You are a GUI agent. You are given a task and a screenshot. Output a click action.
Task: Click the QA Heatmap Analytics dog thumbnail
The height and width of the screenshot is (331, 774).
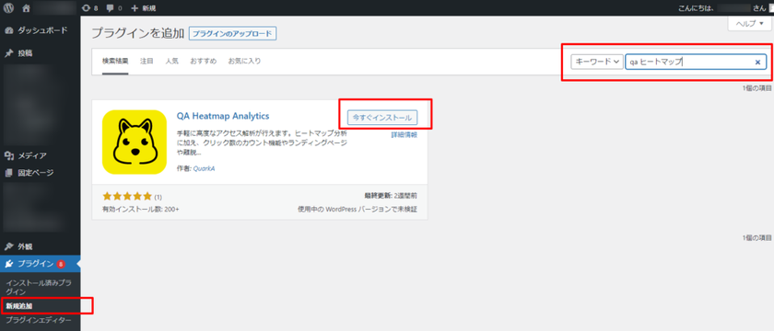pyautogui.click(x=135, y=142)
